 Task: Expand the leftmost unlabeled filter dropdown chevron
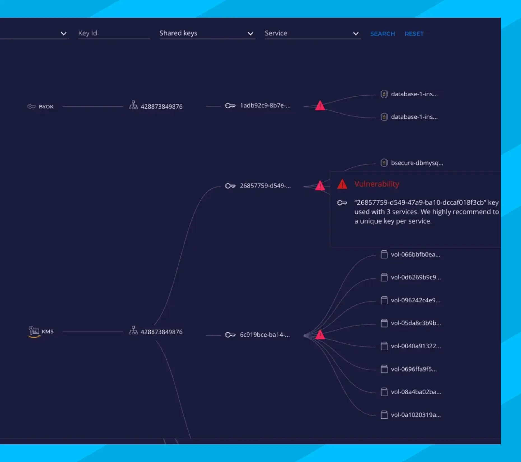tap(64, 34)
